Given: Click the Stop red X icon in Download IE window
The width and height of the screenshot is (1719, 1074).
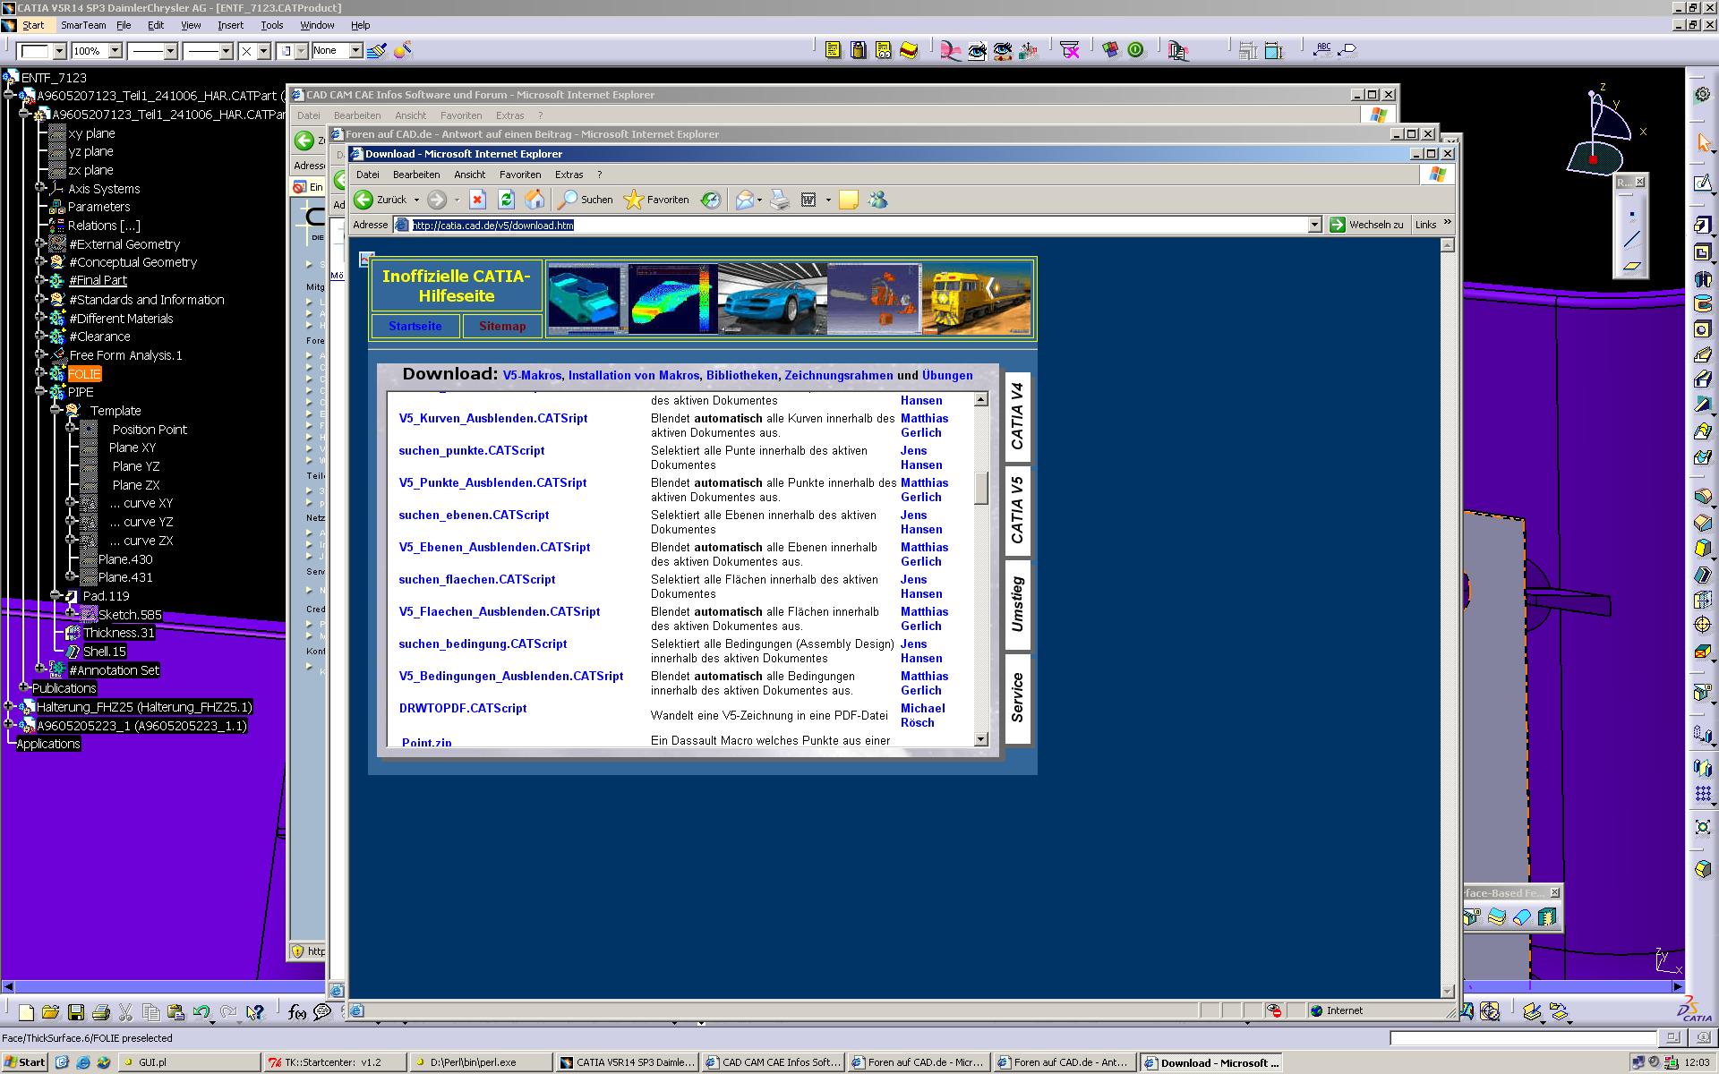Looking at the screenshot, I should (x=477, y=200).
